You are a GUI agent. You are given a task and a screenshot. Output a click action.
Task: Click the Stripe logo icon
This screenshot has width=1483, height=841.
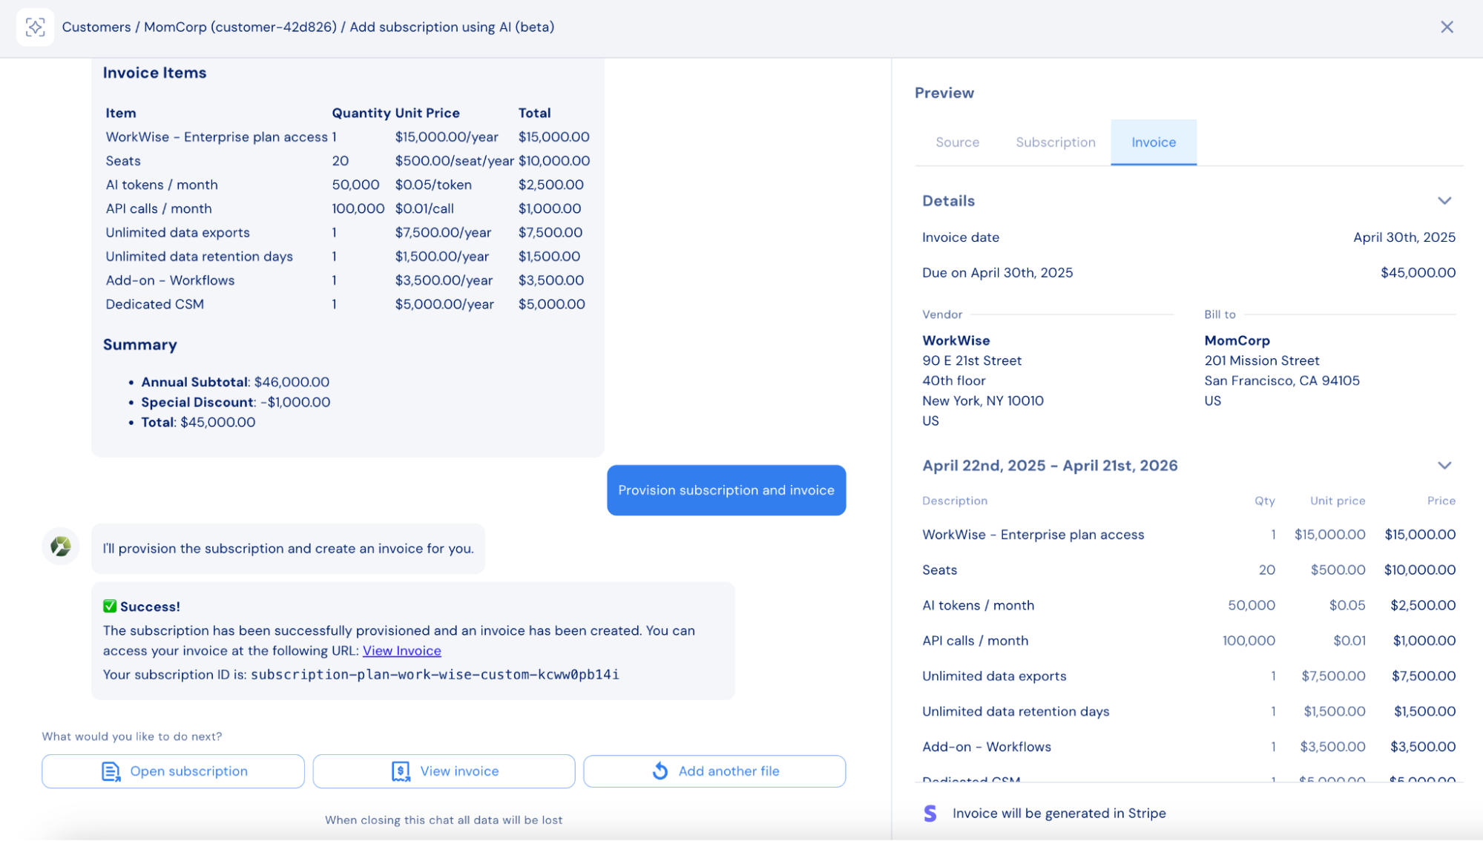coord(930,813)
